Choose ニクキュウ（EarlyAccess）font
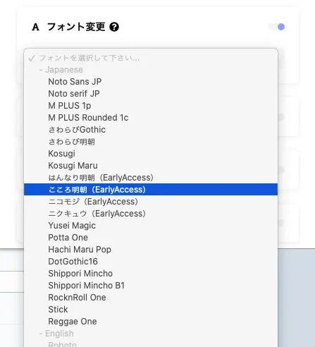The height and width of the screenshot is (347, 315). (151, 214)
